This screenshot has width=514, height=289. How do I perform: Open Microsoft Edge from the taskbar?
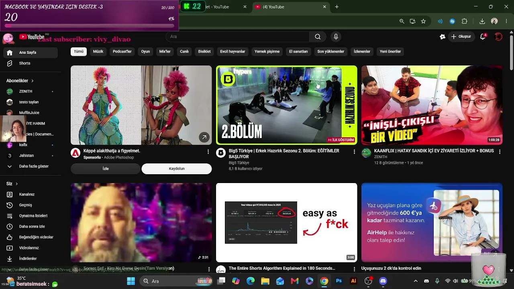pyautogui.click(x=251, y=281)
